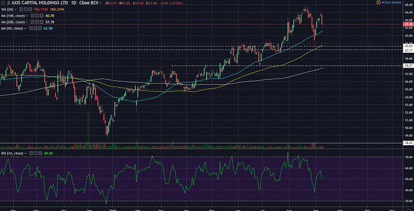Image resolution: width=414 pixels, height=211 pixels.
Task: Open MA (100, close) settings gear
Action: tap(37, 16)
